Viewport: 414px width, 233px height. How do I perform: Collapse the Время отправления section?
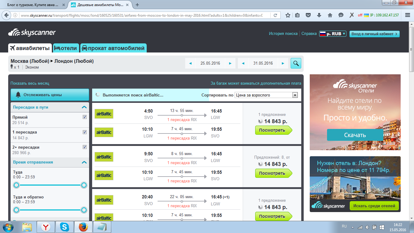pyautogui.click(x=84, y=162)
